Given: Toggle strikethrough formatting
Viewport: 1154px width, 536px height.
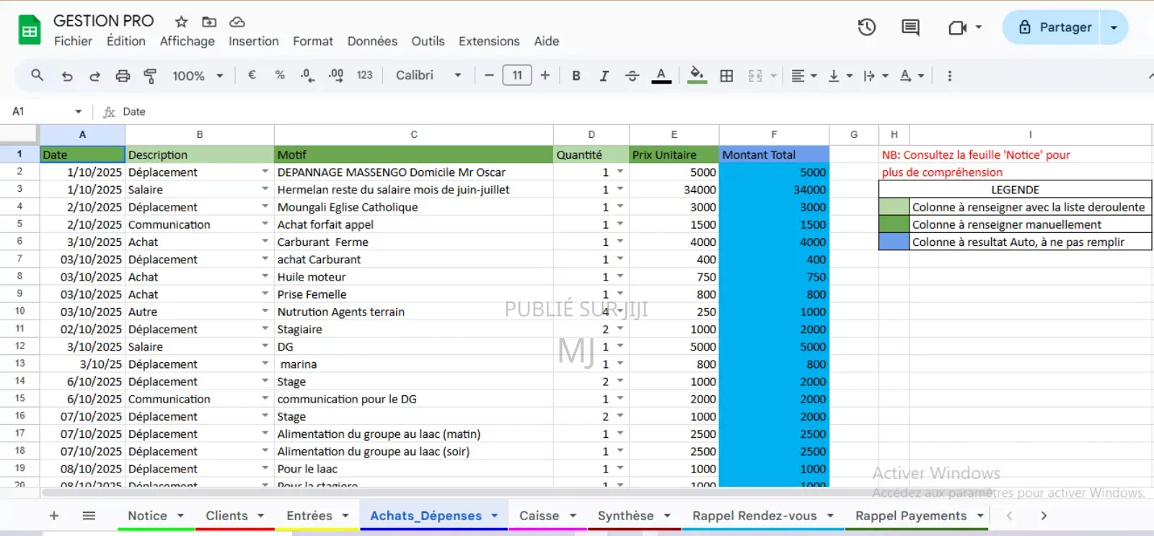Looking at the screenshot, I should [x=632, y=76].
